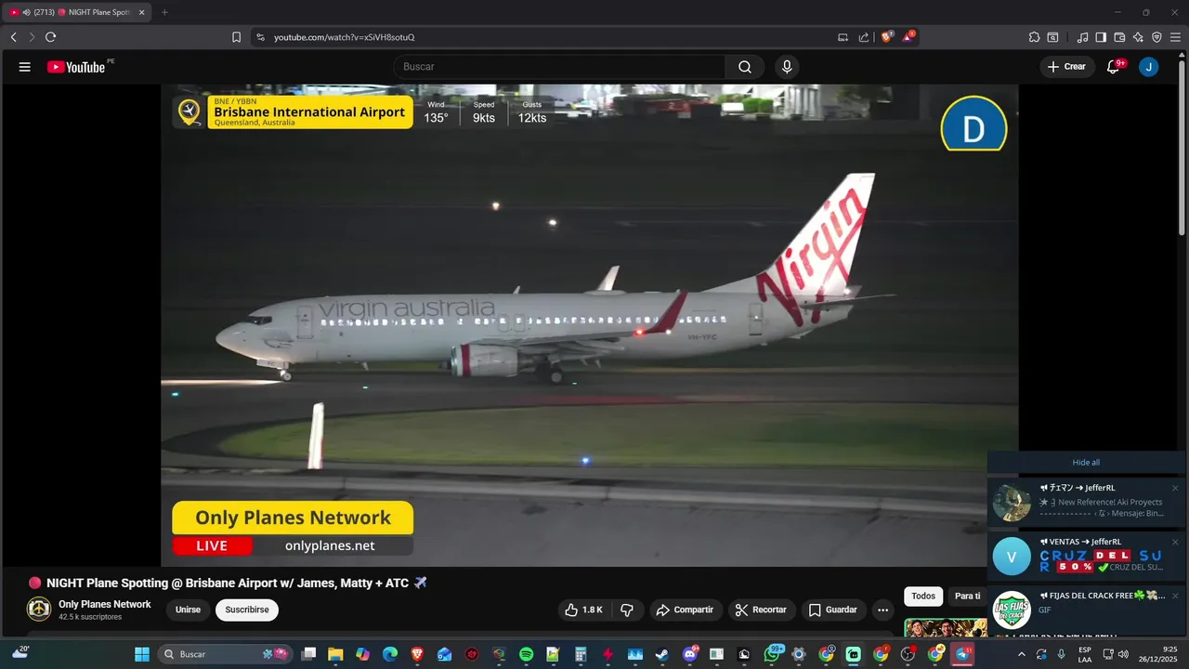Click Hide all notifications link
The width and height of the screenshot is (1189, 669).
coord(1086,463)
